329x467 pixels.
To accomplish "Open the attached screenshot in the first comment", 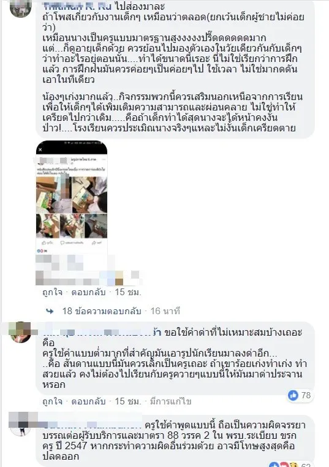I will [x=72, y=198].
